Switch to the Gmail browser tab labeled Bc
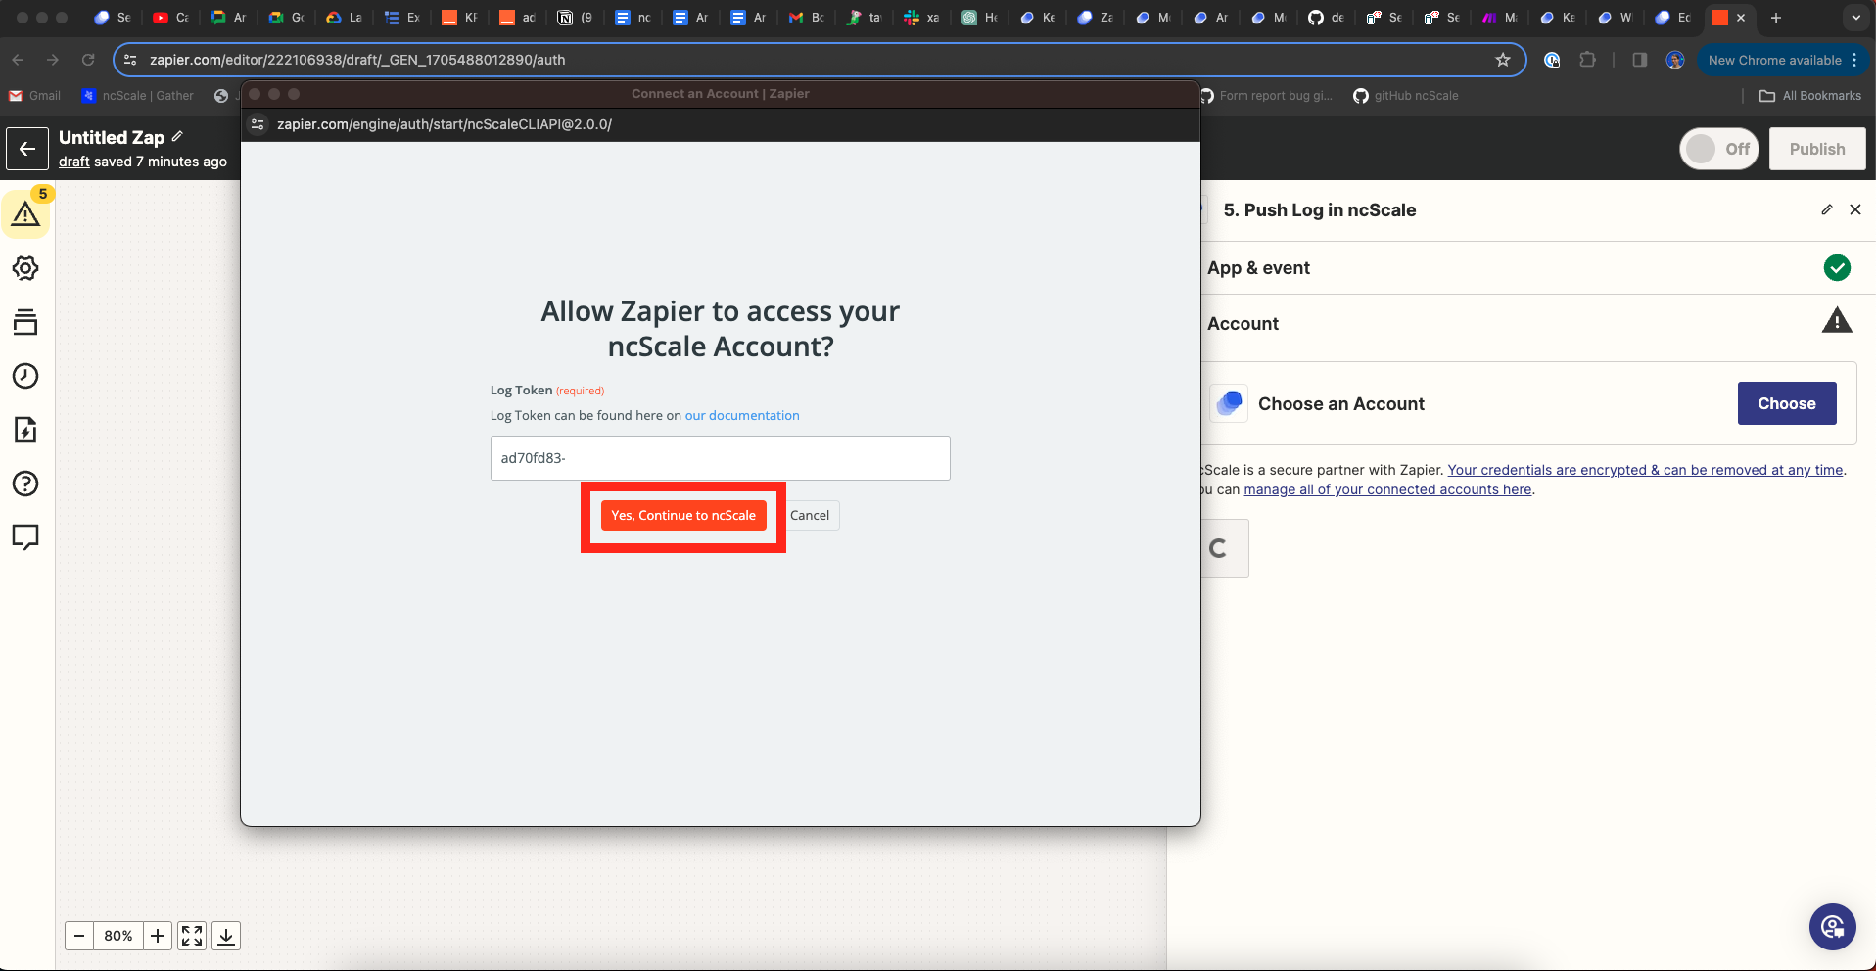1876x971 pixels. pos(806,18)
